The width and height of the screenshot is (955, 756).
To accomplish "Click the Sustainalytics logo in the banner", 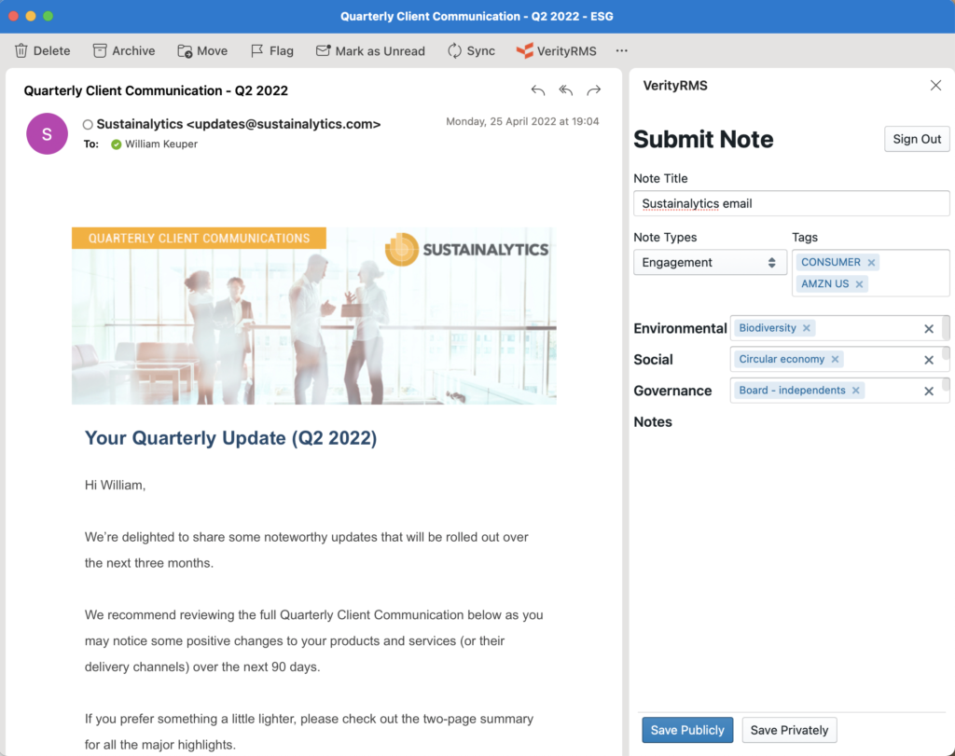I will [467, 249].
